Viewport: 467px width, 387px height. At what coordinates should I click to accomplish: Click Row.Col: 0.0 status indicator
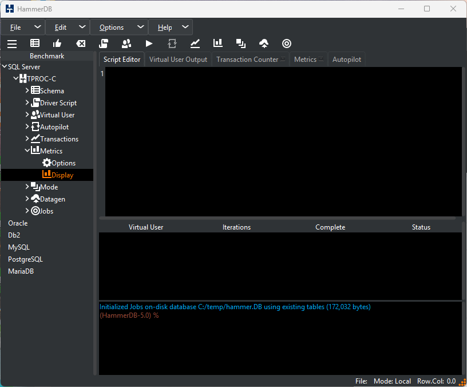436,381
